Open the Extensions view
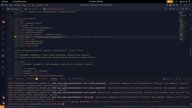 pos(3,33)
